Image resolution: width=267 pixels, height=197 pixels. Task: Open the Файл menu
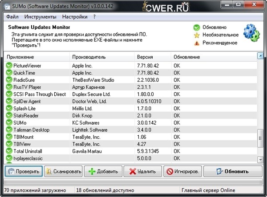[12, 17]
